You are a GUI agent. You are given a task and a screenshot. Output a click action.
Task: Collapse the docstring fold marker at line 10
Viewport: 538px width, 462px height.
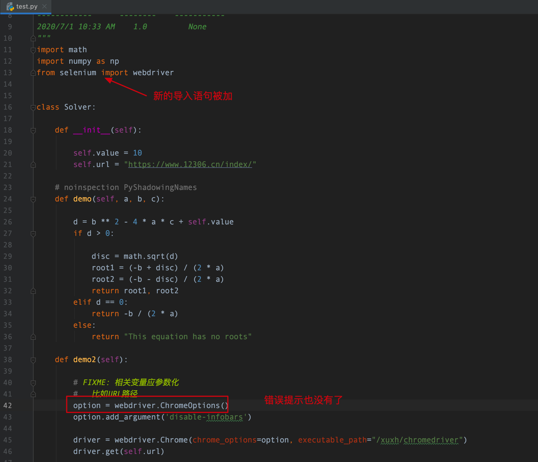click(33, 38)
